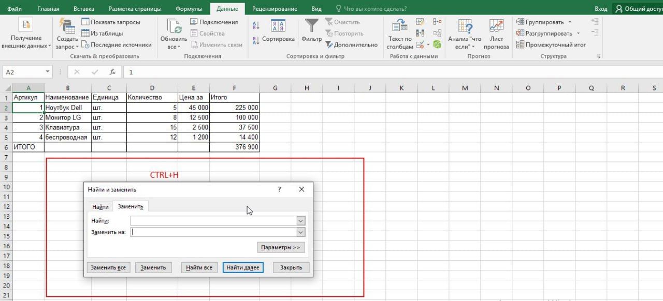The image size is (663, 301).
Task: Launch Текст по столбцам
Action: (x=400, y=34)
